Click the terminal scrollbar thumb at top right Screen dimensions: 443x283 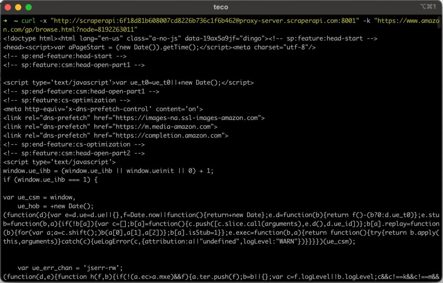click(439, 22)
